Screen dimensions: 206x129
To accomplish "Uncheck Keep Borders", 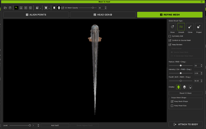I will pos(170,45).
